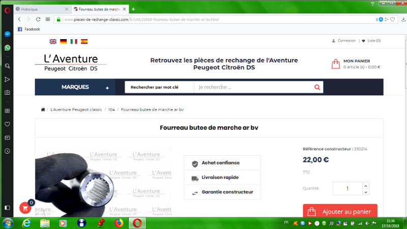The width and height of the screenshot is (407, 229).
Task: Open Speed Dial start page button
Action: point(48,19)
